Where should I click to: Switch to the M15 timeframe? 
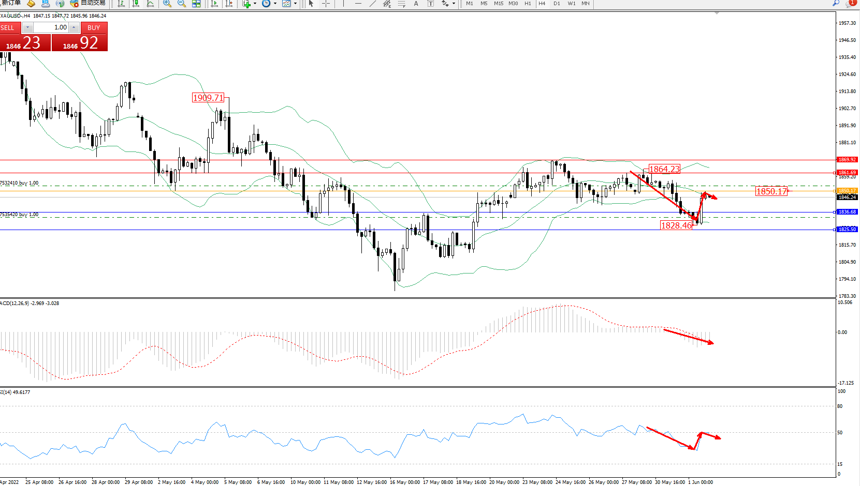point(498,4)
